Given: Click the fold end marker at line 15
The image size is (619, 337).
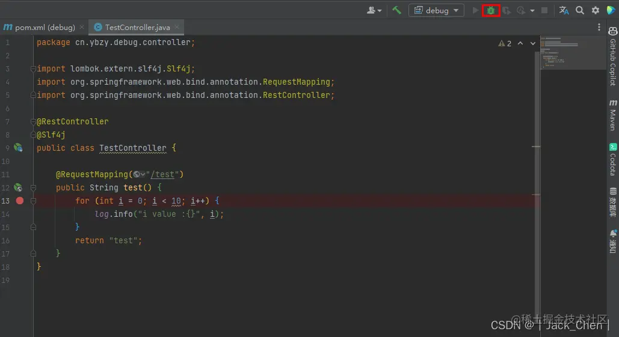Looking at the screenshot, I should point(33,227).
